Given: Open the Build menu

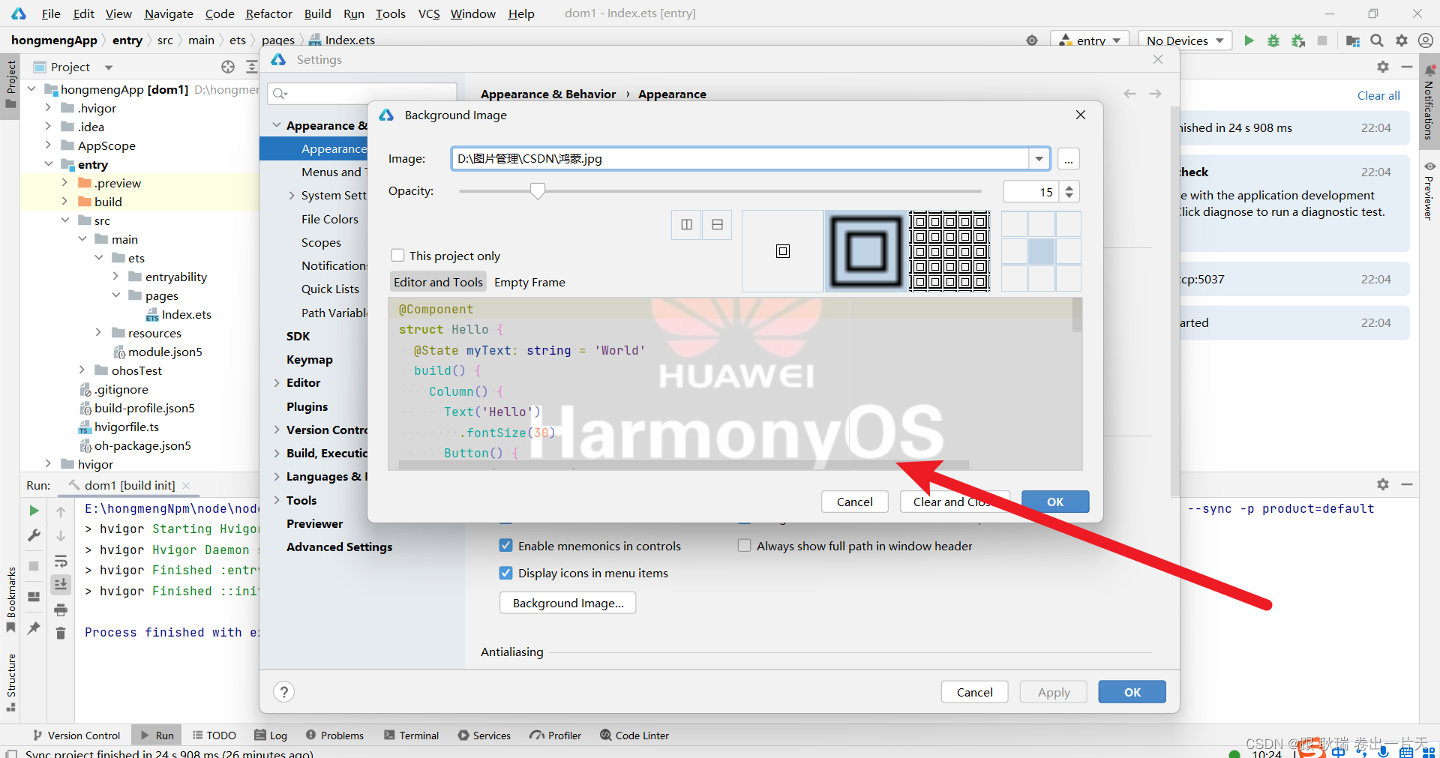Looking at the screenshot, I should pyautogui.click(x=317, y=13).
